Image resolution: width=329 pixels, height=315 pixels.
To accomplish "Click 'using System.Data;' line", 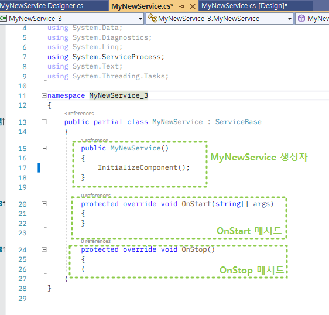I will tap(85, 28).
